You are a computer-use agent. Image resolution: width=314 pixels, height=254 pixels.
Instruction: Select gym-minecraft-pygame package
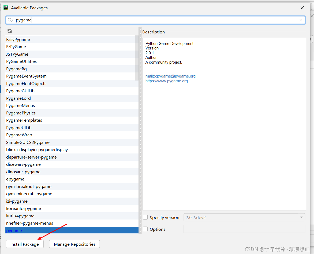coord(72,194)
